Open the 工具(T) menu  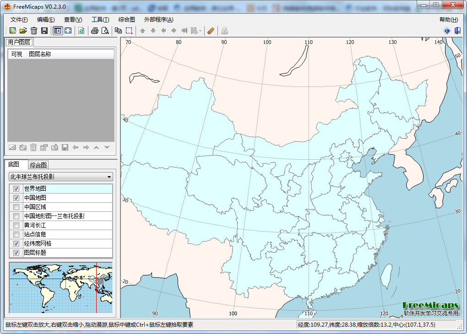[x=100, y=20]
